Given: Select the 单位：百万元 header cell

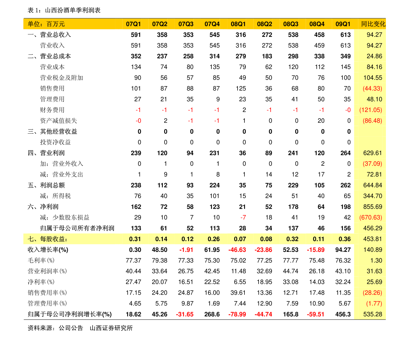Looking at the screenshot, I should pyautogui.click(x=46, y=24).
